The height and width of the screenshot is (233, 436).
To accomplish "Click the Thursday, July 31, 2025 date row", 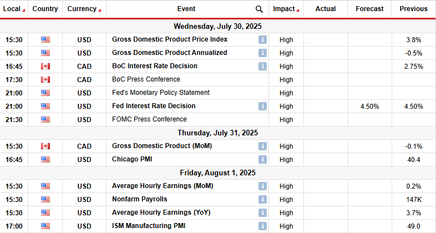I will [x=217, y=133].
